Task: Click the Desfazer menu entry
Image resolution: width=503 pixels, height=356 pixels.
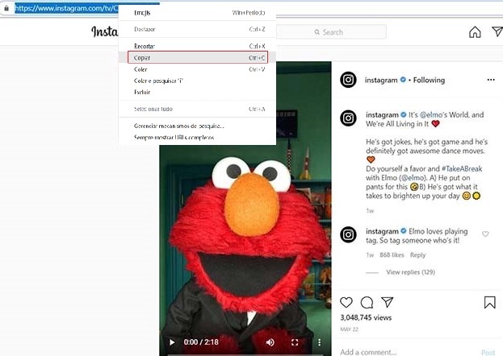Action: point(198,29)
